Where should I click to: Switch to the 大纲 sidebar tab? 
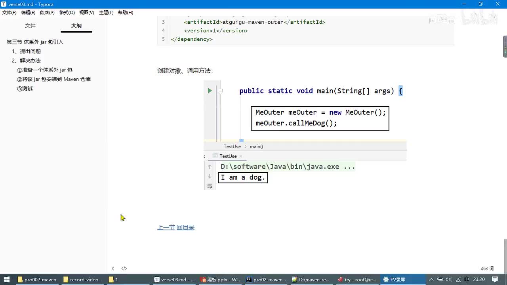76,26
